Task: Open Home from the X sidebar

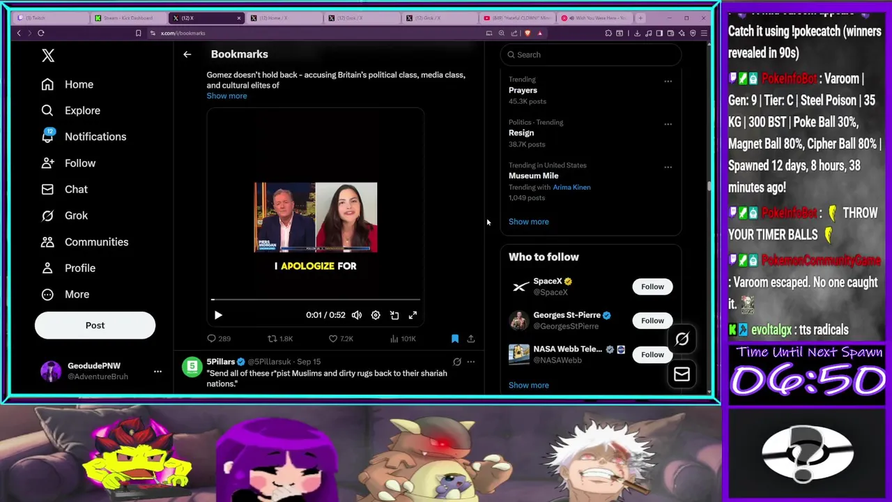Action: tap(67, 84)
